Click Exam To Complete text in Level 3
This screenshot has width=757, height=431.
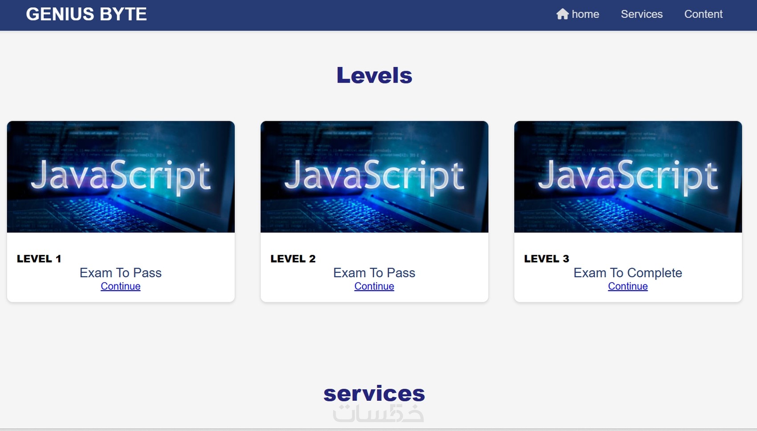coord(627,272)
